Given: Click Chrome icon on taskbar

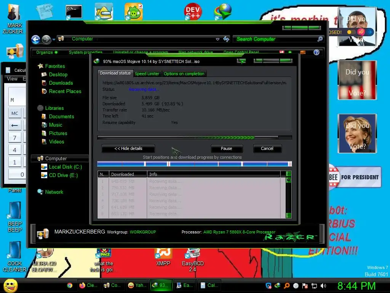Looking at the screenshot, I should (x=70, y=285).
